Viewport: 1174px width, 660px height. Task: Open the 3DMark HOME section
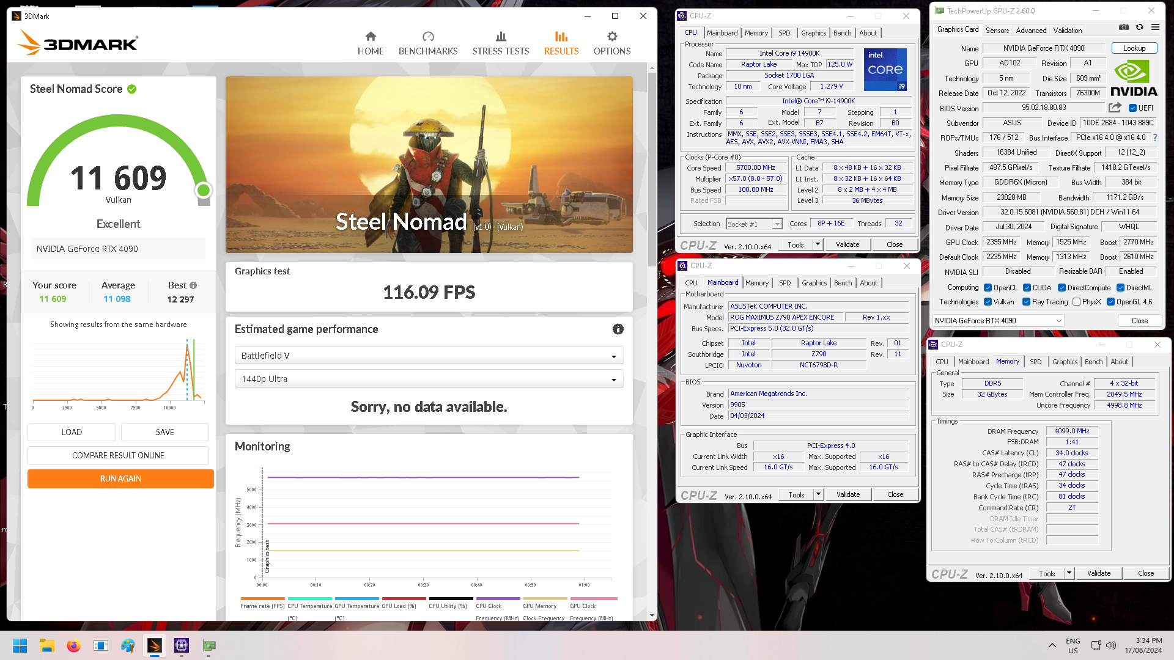[371, 43]
